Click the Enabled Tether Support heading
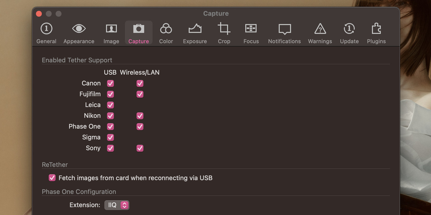Viewport: 431px width, 215px height. [x=77, y=60]
